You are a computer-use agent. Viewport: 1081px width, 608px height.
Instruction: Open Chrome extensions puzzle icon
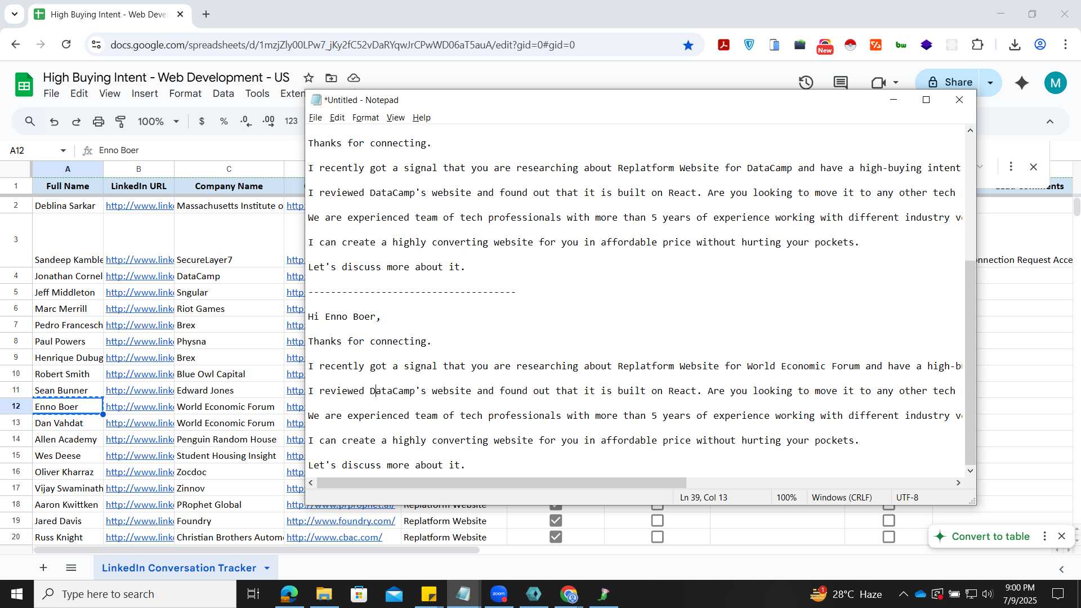pos(978,45)
